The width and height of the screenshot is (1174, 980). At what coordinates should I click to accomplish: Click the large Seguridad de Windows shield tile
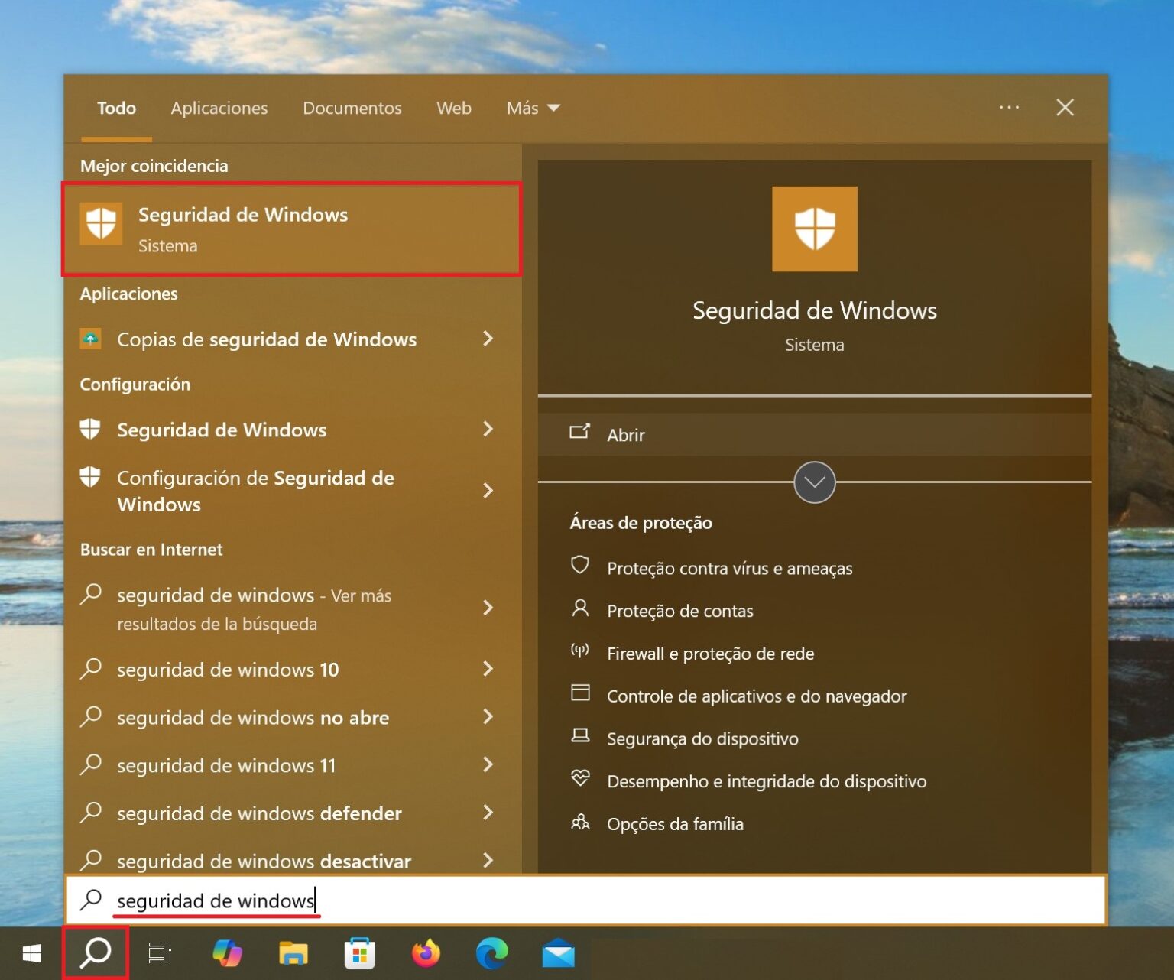coord(815,229)
